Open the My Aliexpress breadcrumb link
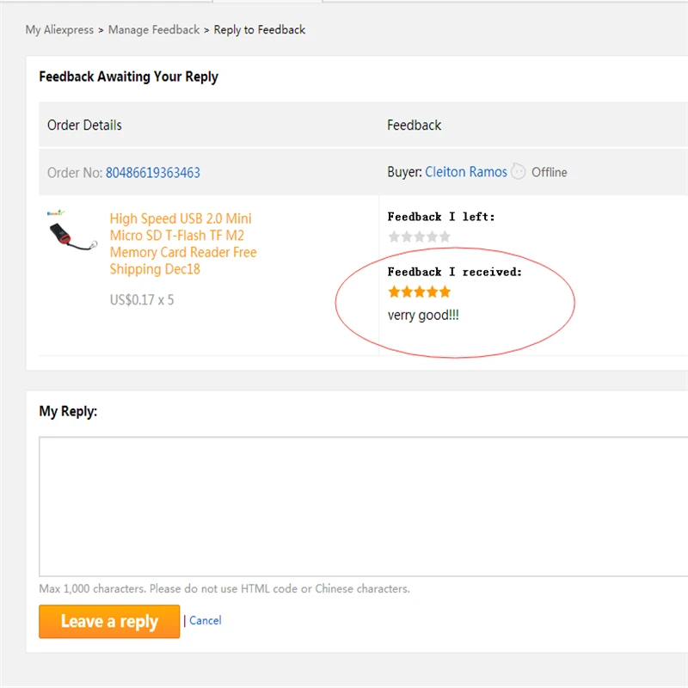Screen dimensions: 688x688 coord(59,30)
